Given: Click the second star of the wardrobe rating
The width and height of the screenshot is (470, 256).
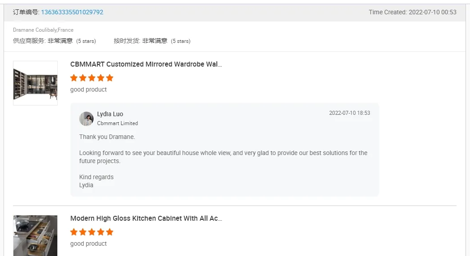Looking at the screenshot, I should pos(83,78).
